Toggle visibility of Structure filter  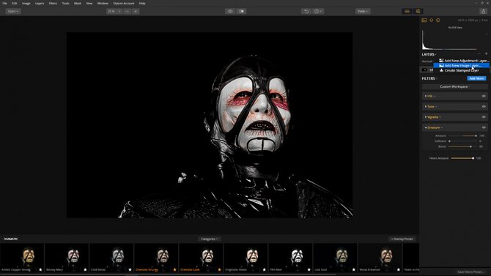click(x=484, y=127)
